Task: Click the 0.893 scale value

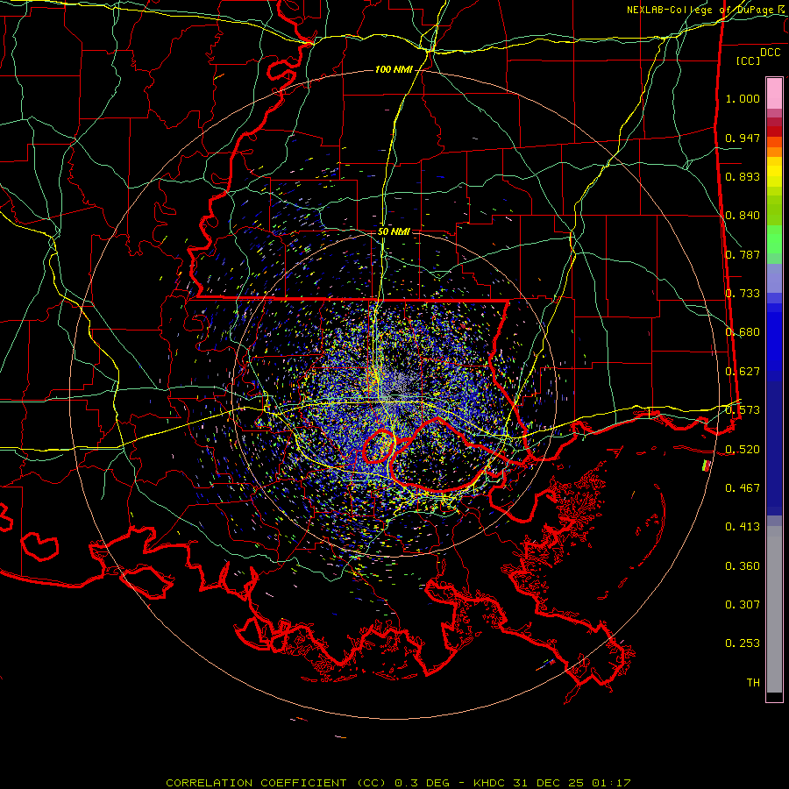Action: coord(743,176)
